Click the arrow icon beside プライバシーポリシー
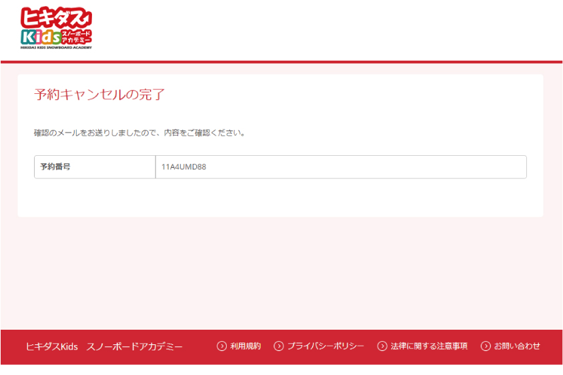This screenshot has width=563, height=375. coord(279,346)
